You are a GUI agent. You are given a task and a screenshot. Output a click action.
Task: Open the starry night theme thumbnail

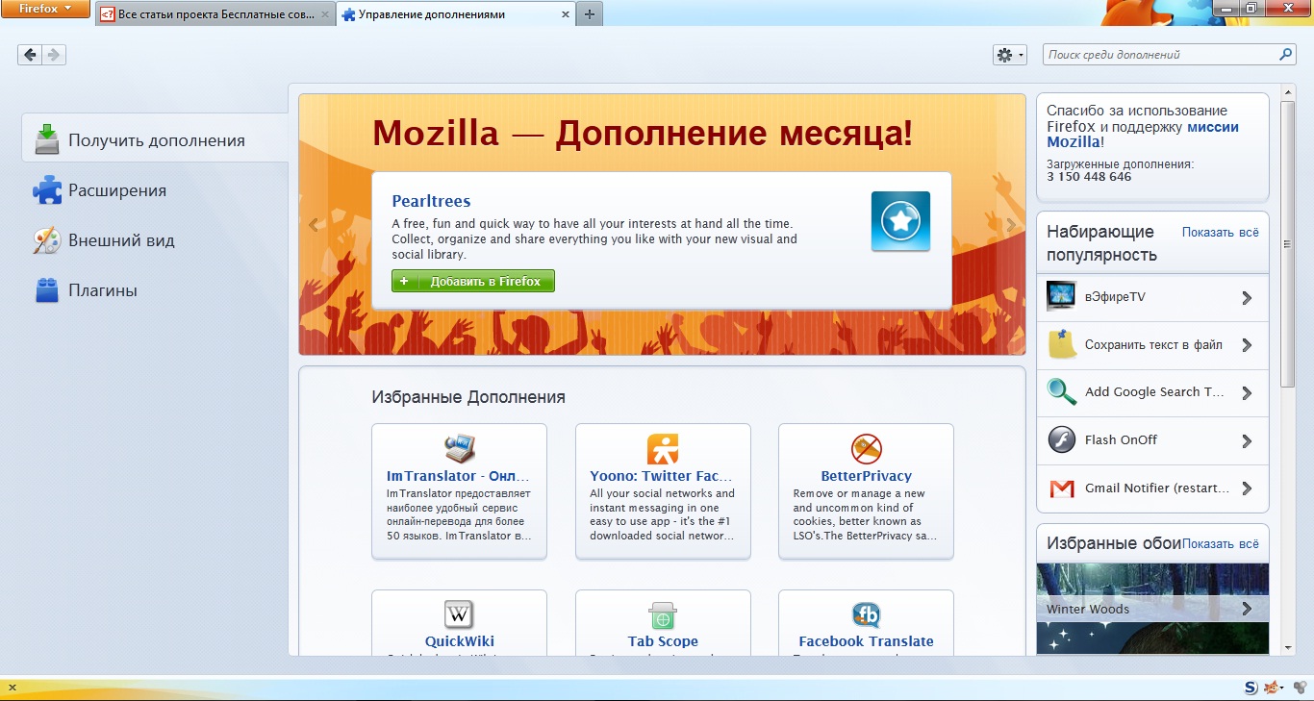1152,638
